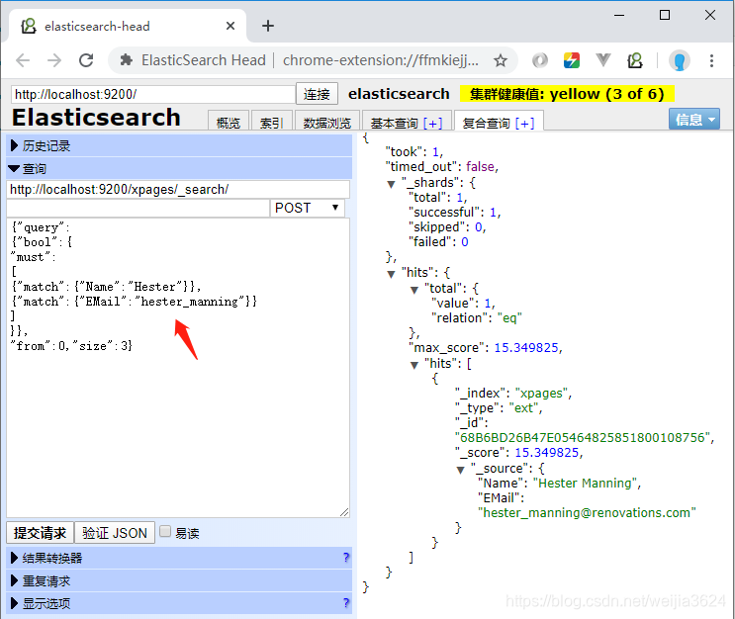Click the email value hester_manning@renovations.com
The width and height of the screenshot is (735, 619).
coord(587,512)
